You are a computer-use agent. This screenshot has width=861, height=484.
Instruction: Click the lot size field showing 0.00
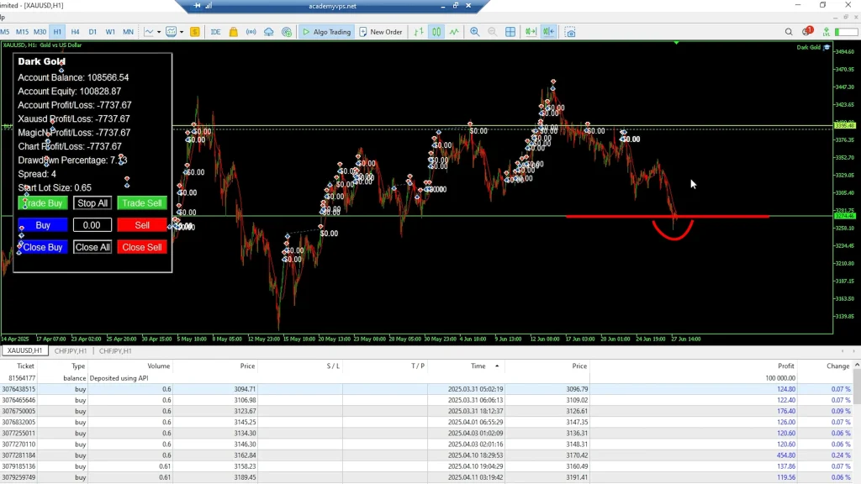click(92, 225)
